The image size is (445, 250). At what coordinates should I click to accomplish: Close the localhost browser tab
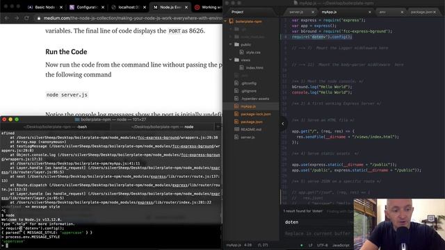(x=145, y=8)
